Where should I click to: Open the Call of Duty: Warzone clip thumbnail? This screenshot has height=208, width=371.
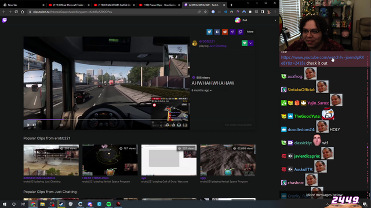(x=169, y=160)
